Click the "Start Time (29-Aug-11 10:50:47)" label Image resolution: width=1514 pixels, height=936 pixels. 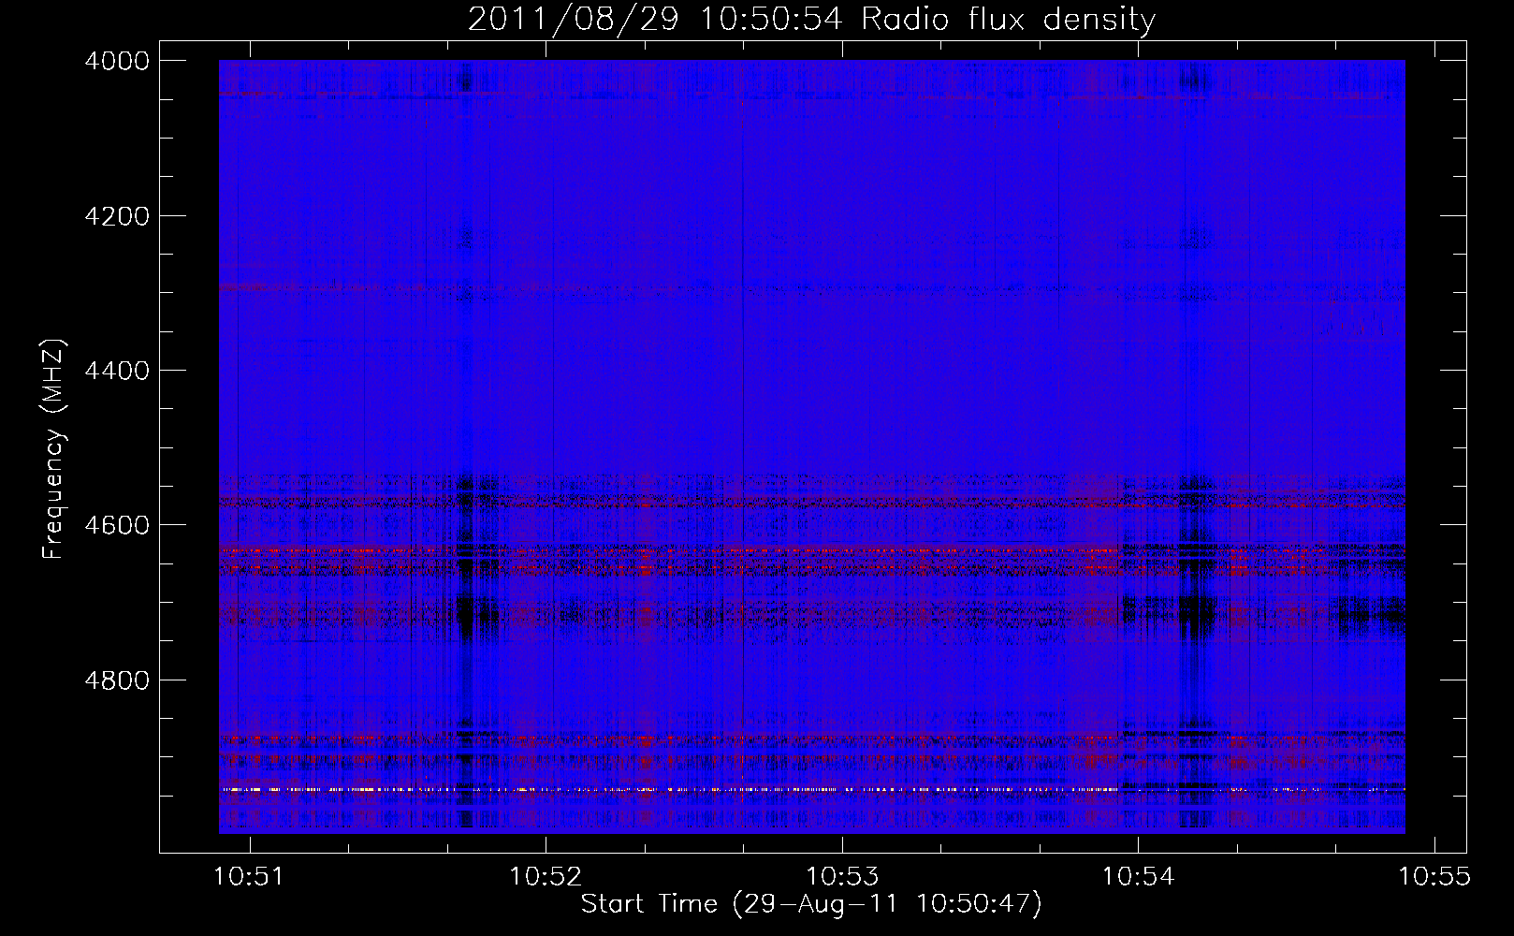811,904
